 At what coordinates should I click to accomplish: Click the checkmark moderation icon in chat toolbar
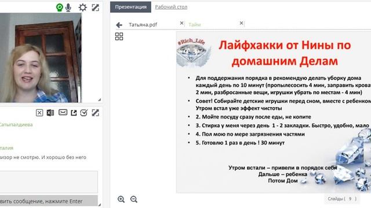coord(83,113)
